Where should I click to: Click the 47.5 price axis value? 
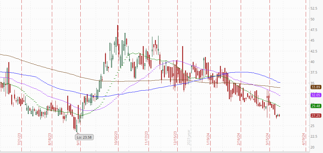tap(313, 30)
